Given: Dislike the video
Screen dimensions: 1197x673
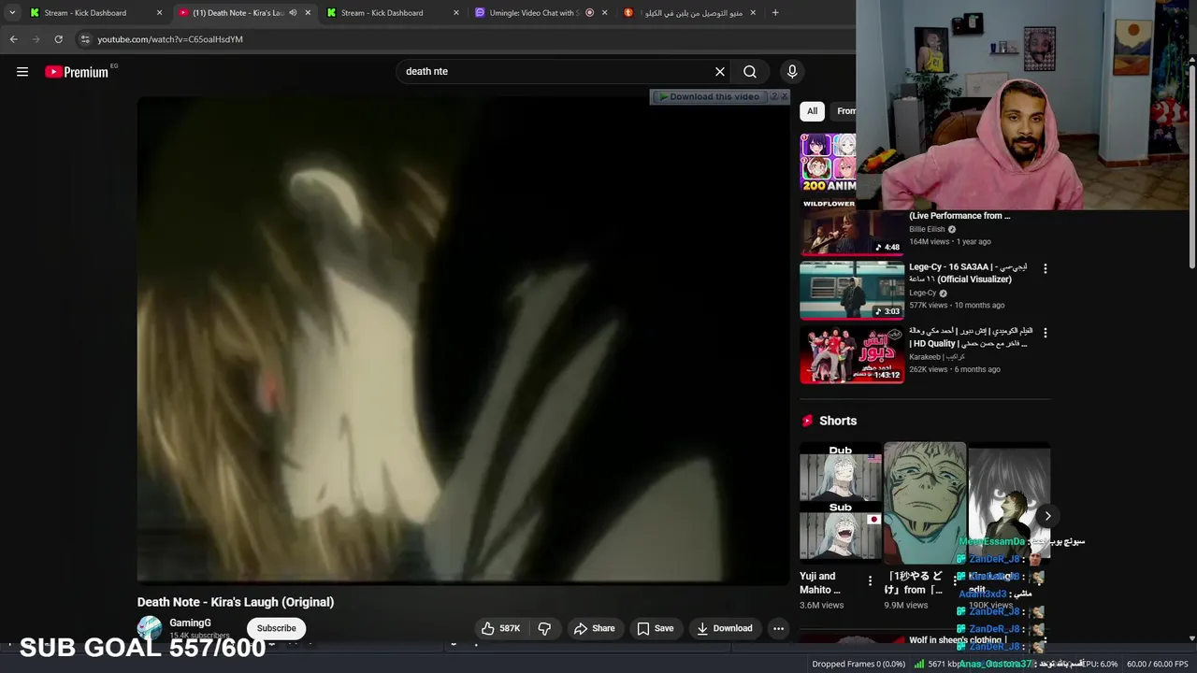Looking at the screenshot, I should click(544, 628).
